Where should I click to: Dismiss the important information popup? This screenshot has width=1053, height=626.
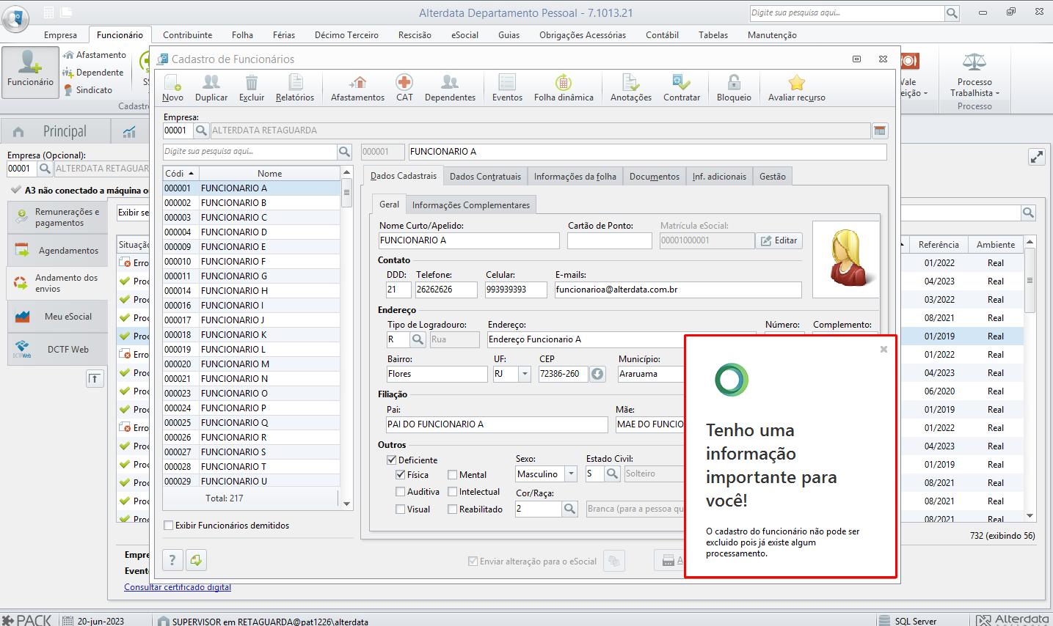(x=883, y=350)
